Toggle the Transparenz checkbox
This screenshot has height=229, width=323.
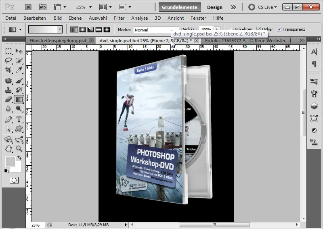tap(279, 29)
